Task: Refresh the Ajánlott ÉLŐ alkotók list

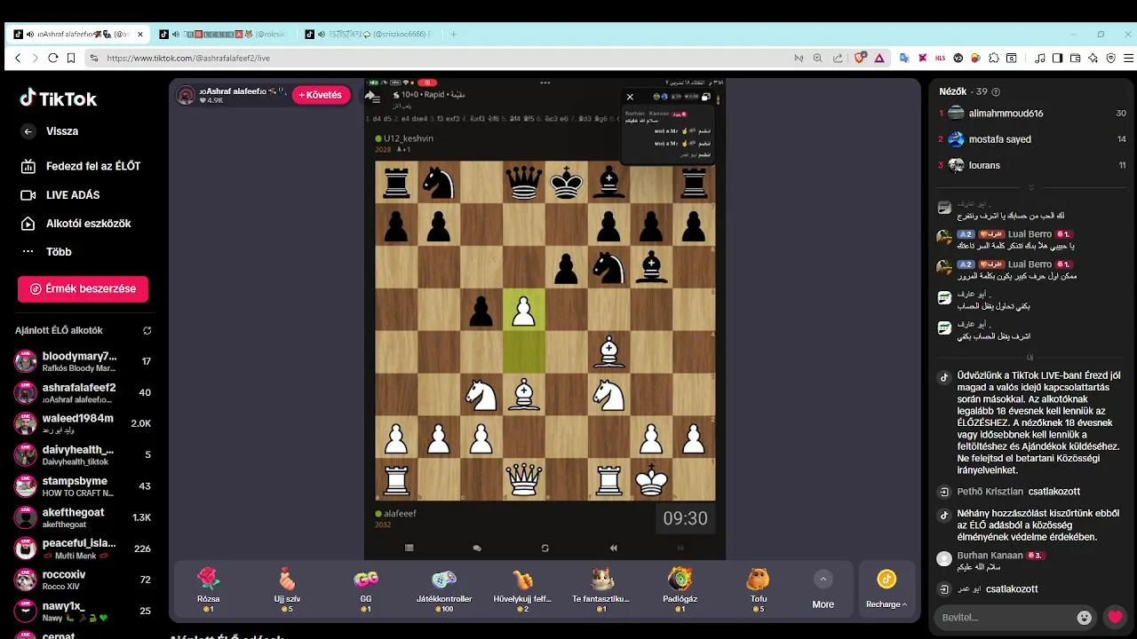Action: [147, 331]
